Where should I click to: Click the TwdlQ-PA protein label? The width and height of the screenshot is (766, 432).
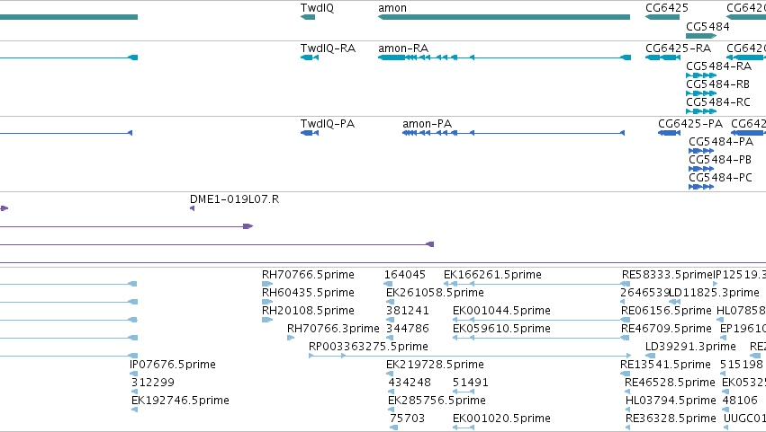coord(328,124)
